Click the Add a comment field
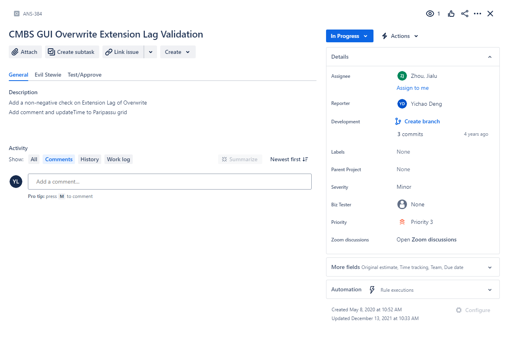 click(170, 182)
